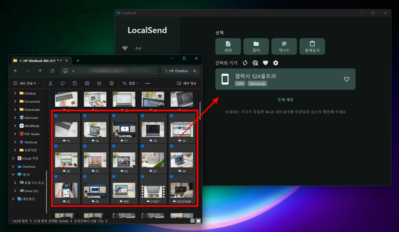Uncheck the checkbox on video C1457

pyautogui.click(x=142, y=176)
